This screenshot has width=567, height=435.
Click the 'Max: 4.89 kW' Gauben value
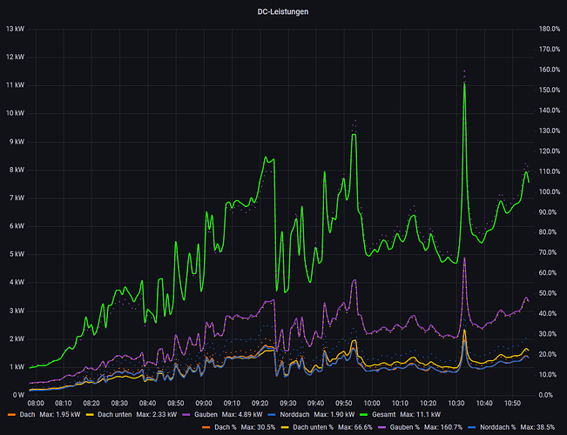point(242,414)
